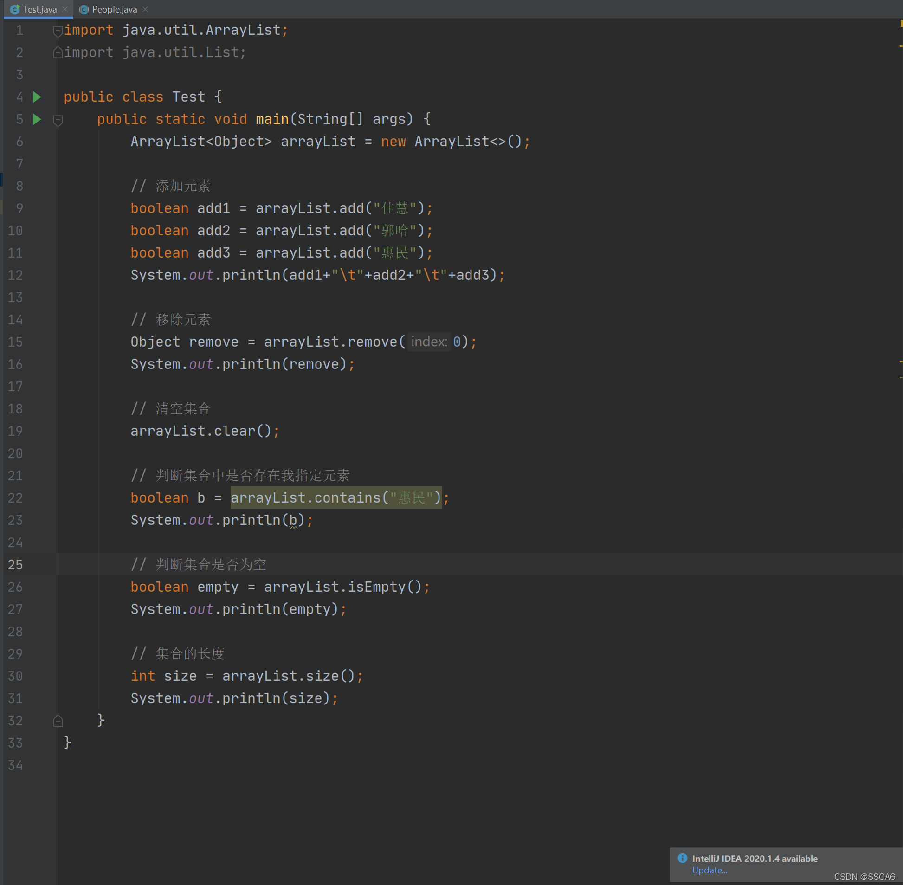
Task: Click the warning stripe mark beside line 16
Action: pos(901,361)
